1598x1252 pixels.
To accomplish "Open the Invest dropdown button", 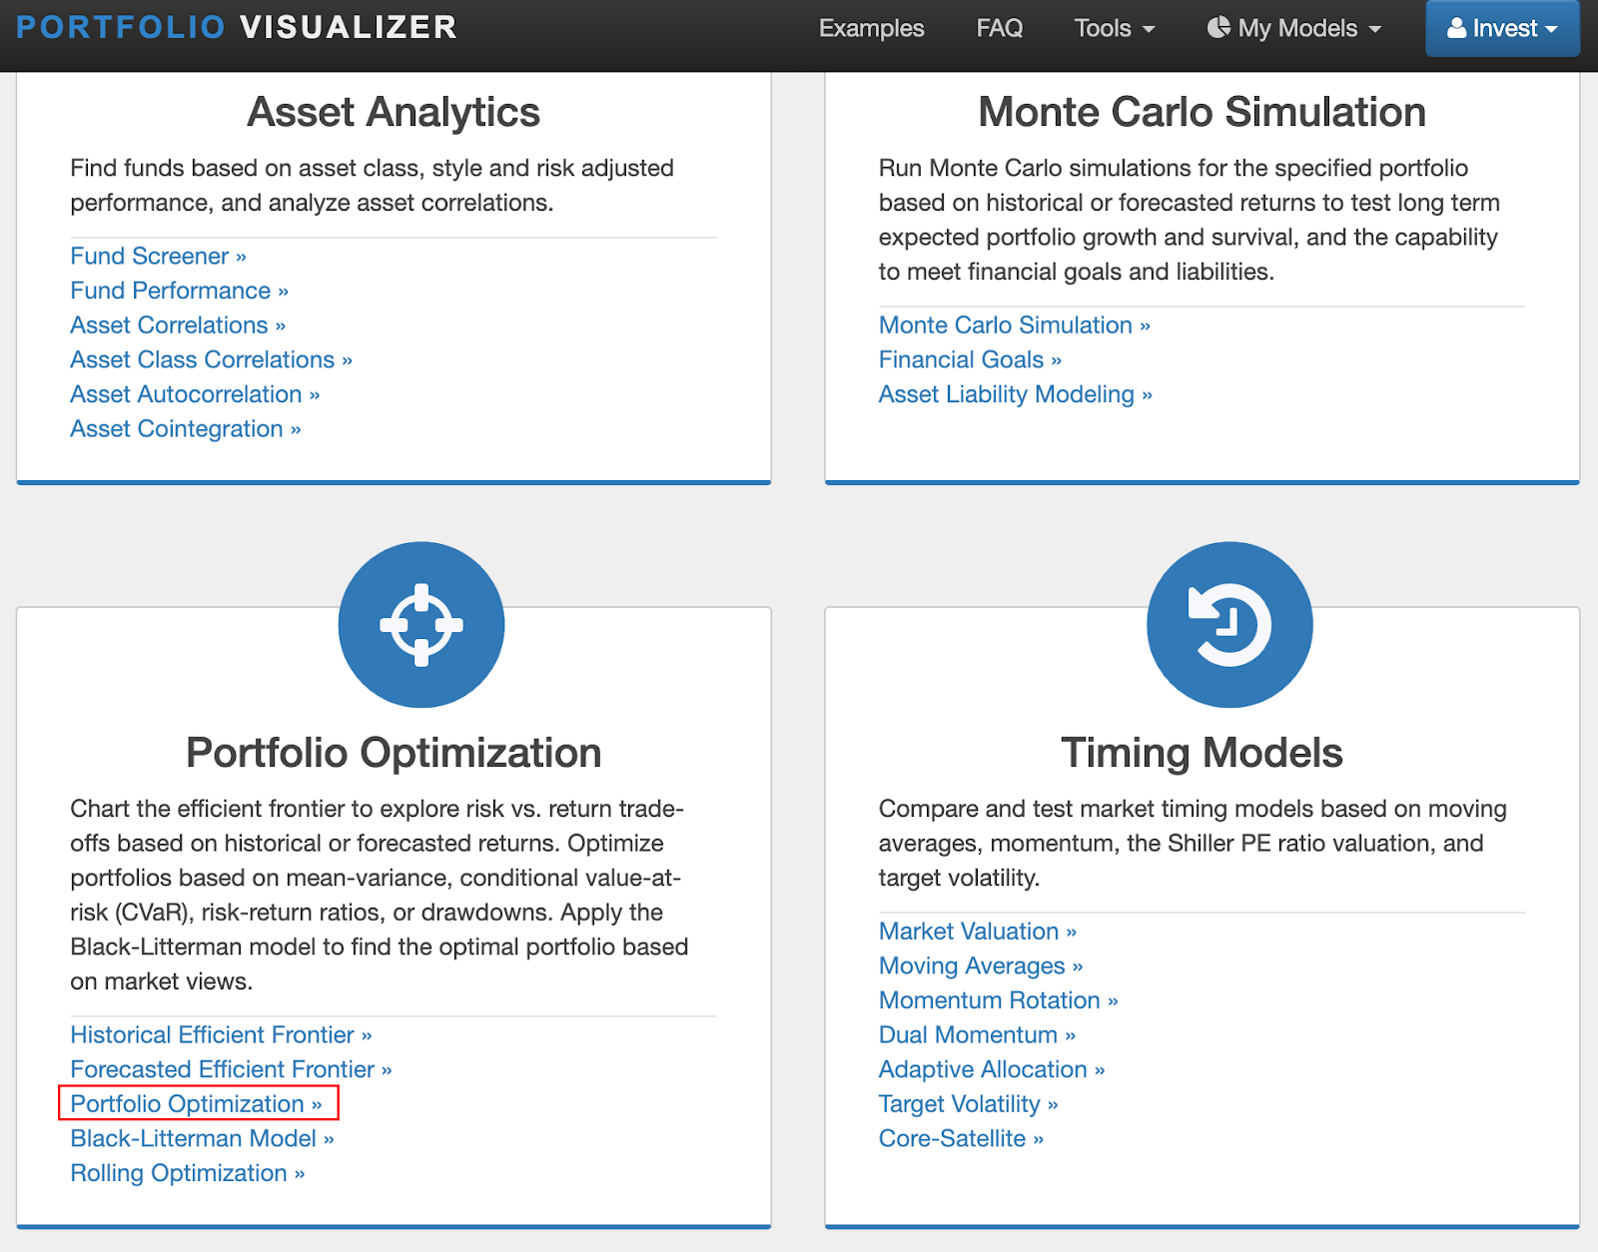I will coord(1502,28).
